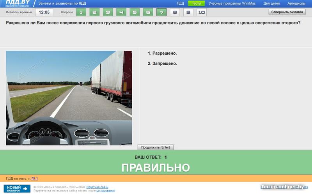312x195 pixels.
Task: Click the ПДД.BY site logo
Action: coord(18,3)
